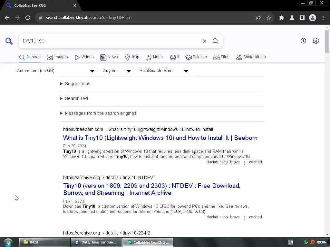
Task: Open the Chrome profile avatar
Action: 313,18
